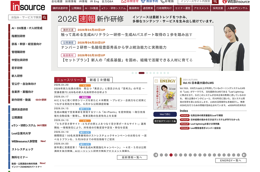This screenshot has height=172, width=260.
Task: Open the 全力Q&A header link
Action: point(107,1)
